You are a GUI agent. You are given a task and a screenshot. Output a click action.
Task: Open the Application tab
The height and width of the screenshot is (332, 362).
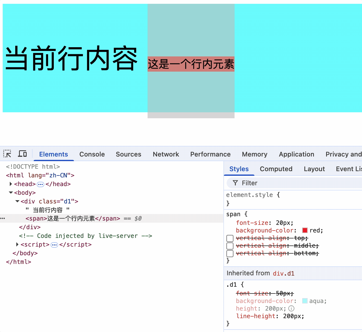click(x=297, y=154)
